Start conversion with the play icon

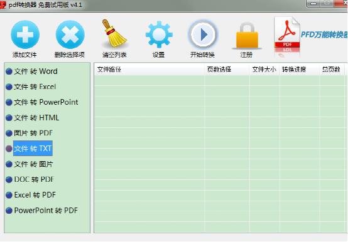point(202,34)
